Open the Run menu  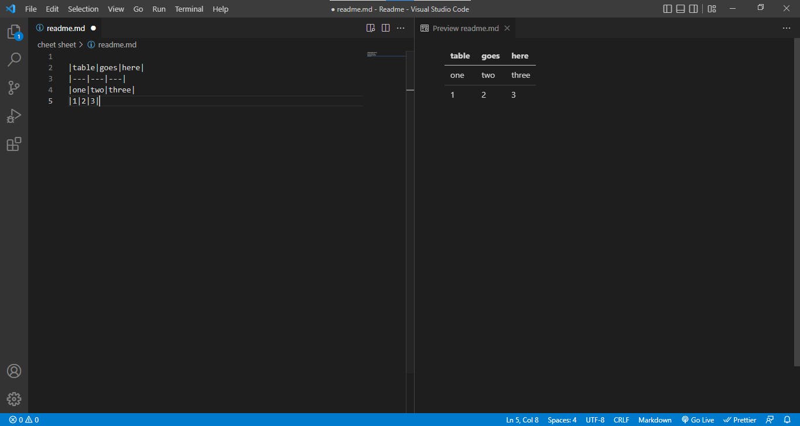coord(159,9)
